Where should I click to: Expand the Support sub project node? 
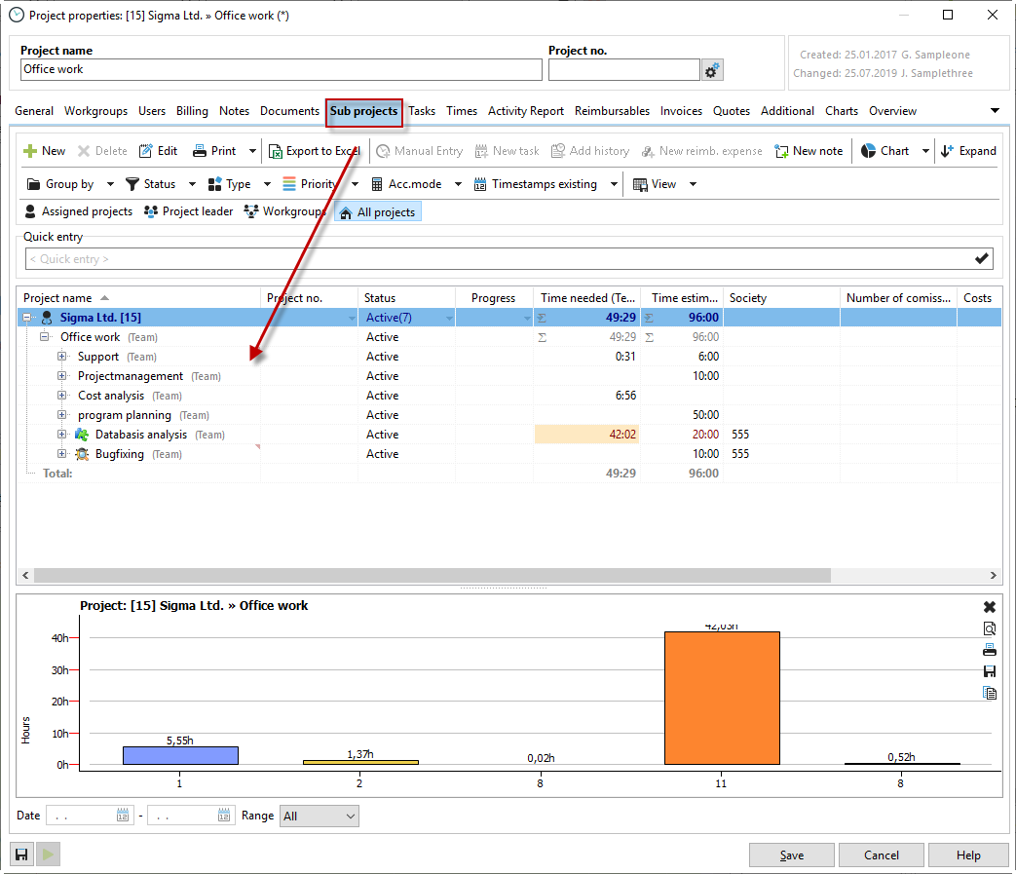[x=62, y=357]
